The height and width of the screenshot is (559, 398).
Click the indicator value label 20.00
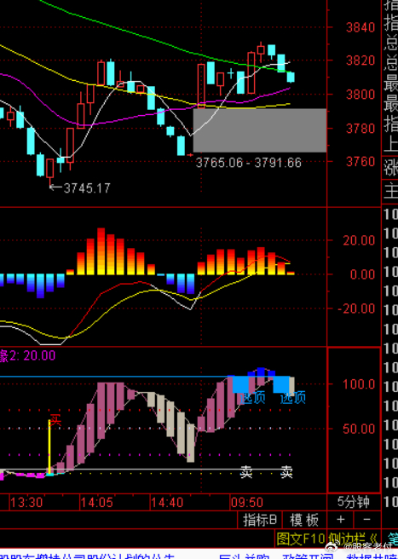pos(39,355)
